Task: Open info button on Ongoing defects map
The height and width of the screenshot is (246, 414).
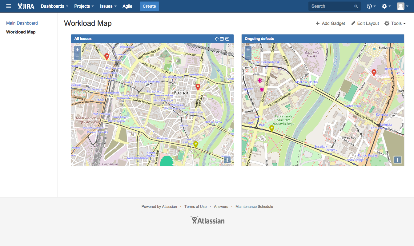Action: click(x=398, y=160)
